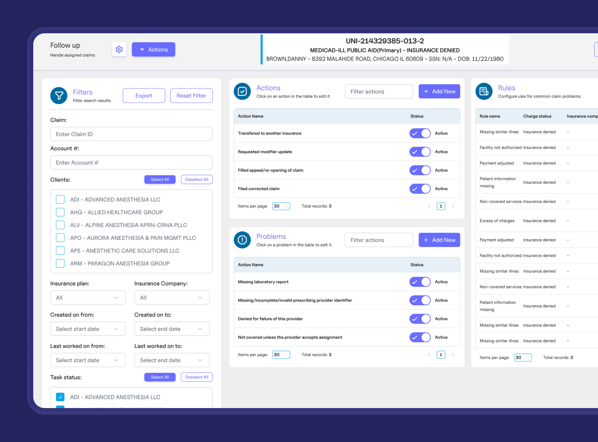Change Items per page in Rules table
This screenshot has width=598, height=442.
tap(523, 358)
